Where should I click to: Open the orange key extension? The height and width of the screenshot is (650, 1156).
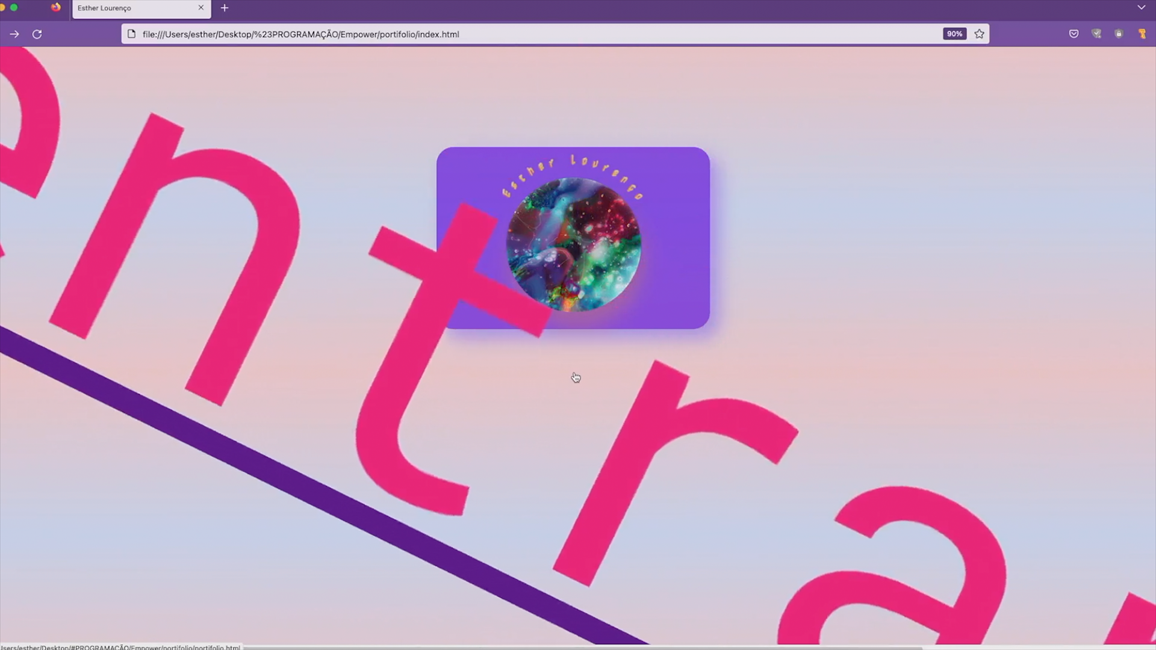pyautogui.click(x=1142, y=34)
